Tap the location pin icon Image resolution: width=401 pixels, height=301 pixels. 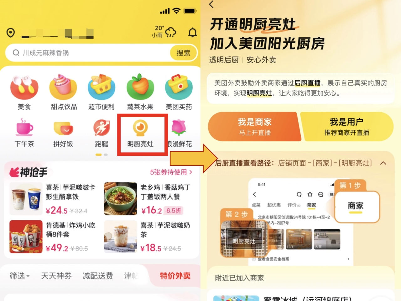point(11,33)
